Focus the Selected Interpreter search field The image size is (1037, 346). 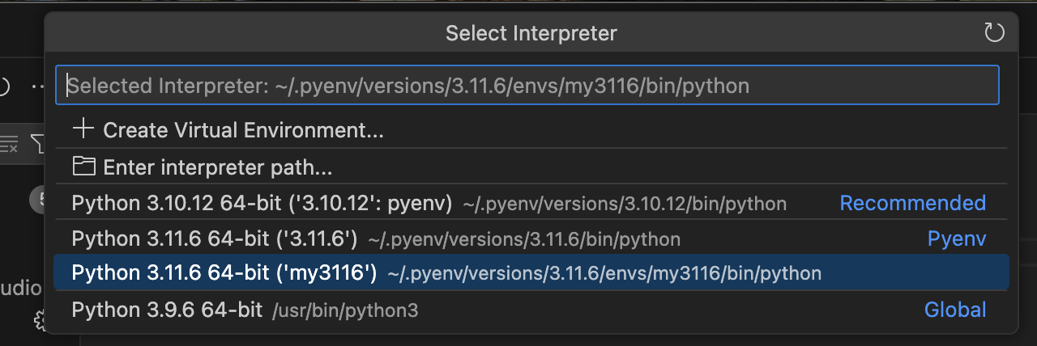527,86
